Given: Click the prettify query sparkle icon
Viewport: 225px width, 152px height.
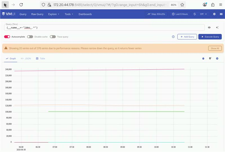Looking at the screenshot, I should tap(217, 27).
